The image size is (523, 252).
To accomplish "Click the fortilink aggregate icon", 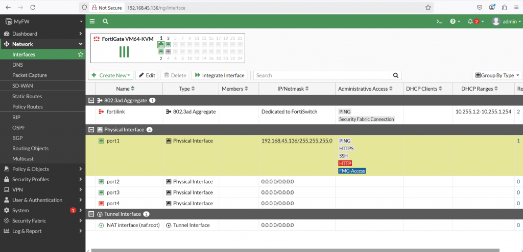I will (102, 111).
